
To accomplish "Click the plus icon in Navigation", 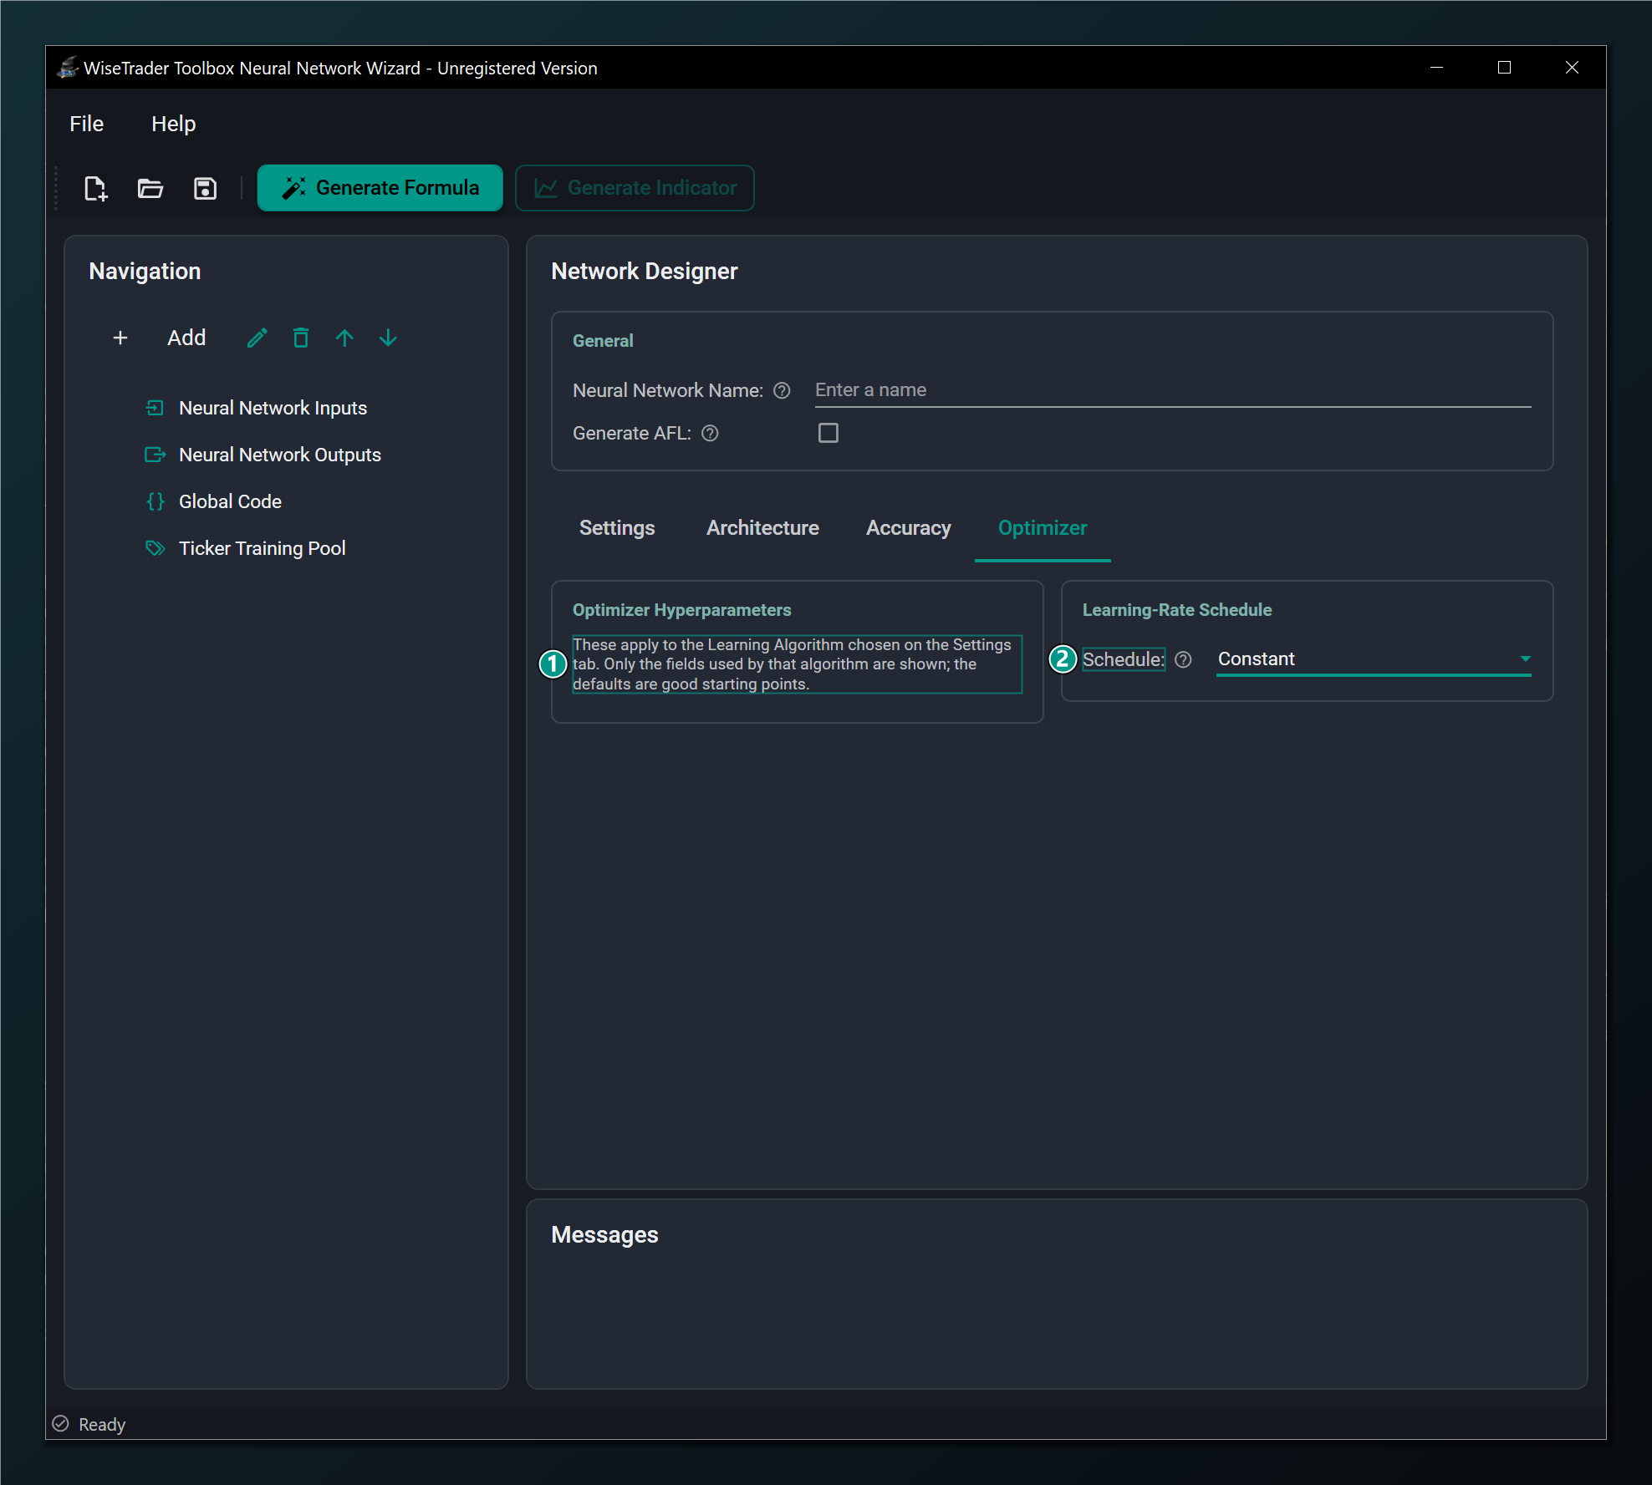I will (x=120, y=338).
